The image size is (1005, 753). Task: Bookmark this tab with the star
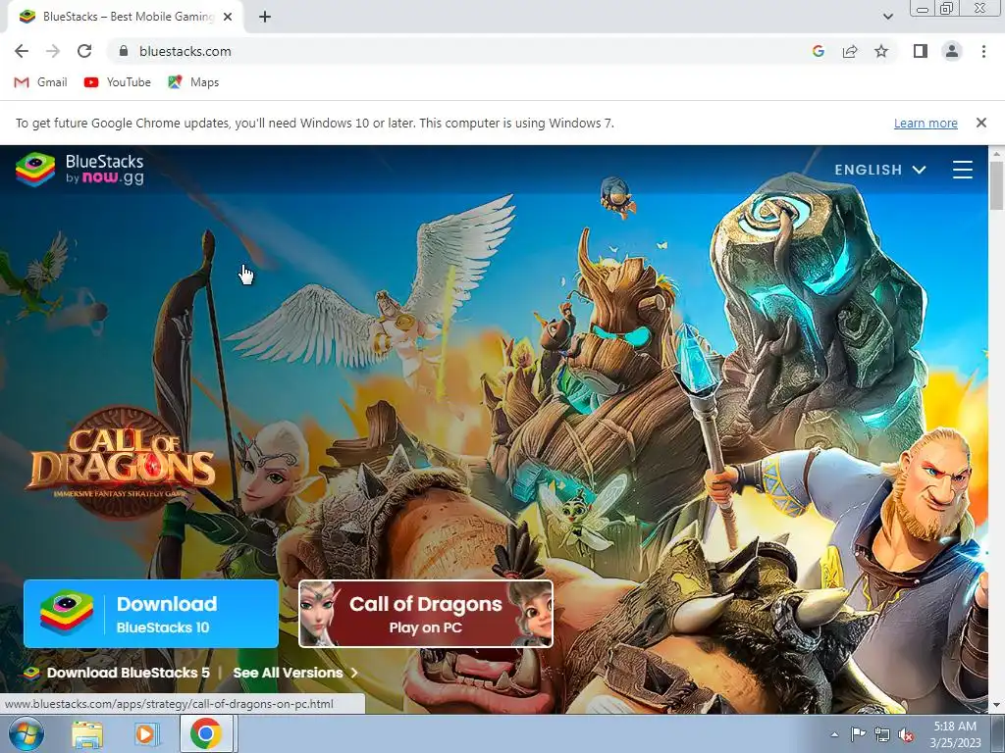pos(881,51)
